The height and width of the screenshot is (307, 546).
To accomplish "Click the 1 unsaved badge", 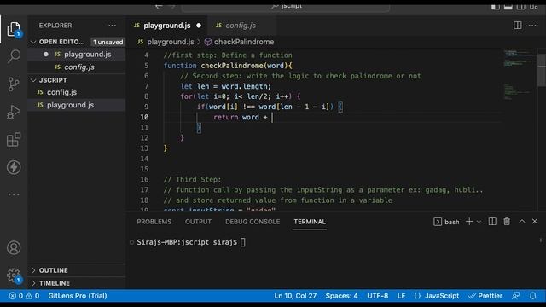I will pyautogui.click(x=107, y=42).
